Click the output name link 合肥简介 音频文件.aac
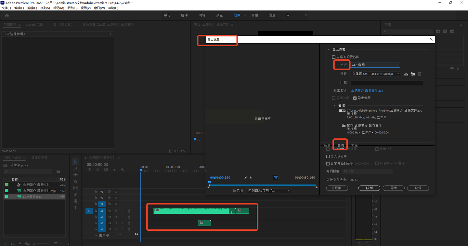 point(367,91)
